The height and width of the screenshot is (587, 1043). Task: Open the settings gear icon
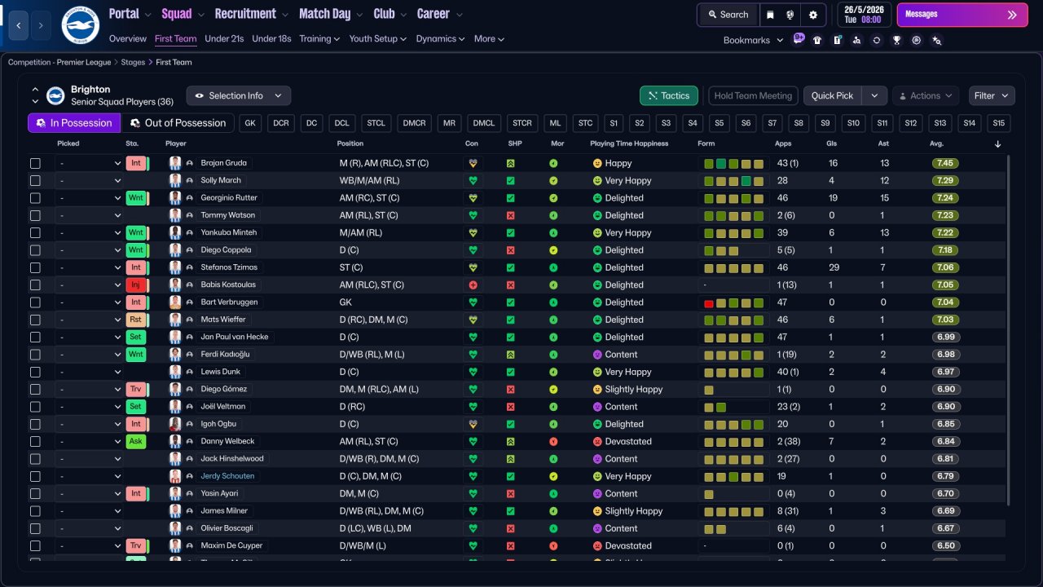click(x=812, y=15)
